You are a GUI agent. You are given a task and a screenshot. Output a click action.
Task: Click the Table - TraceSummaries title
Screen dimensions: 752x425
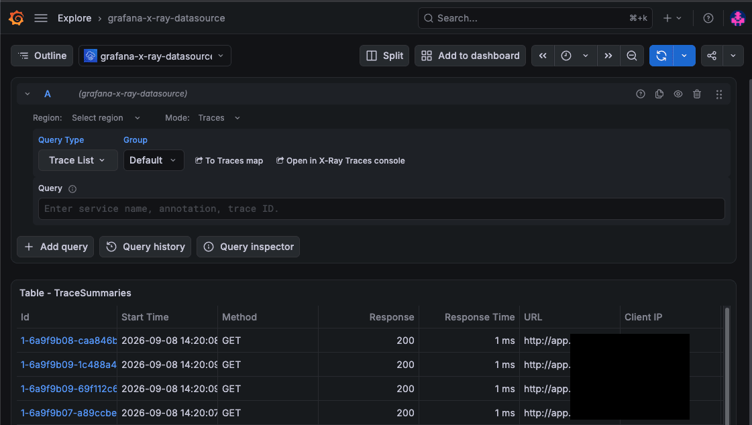pos(75,293)
